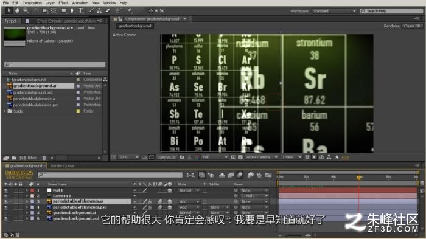The image size is (426, 239).
Task: Select the Pen tool
Action: pyautogui.click(x=72, y=10)
